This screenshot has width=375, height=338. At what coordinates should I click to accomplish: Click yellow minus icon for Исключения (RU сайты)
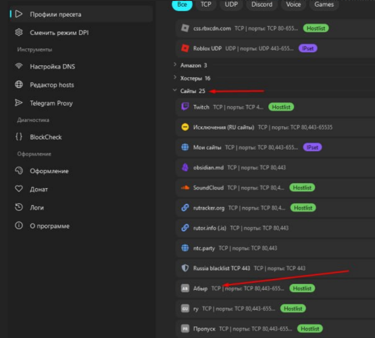pos(185,127)
